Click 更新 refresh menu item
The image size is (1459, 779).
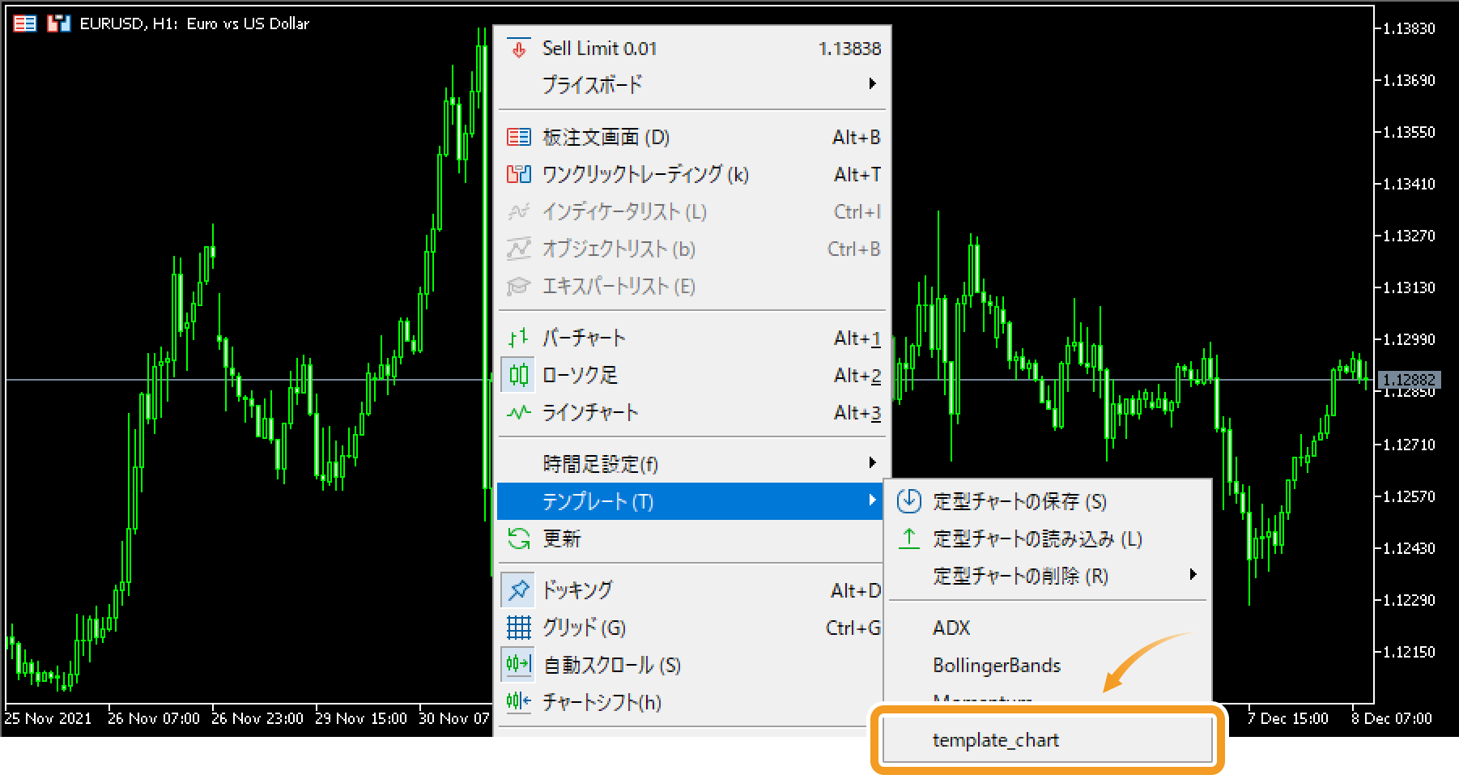(x=691, y=538)
